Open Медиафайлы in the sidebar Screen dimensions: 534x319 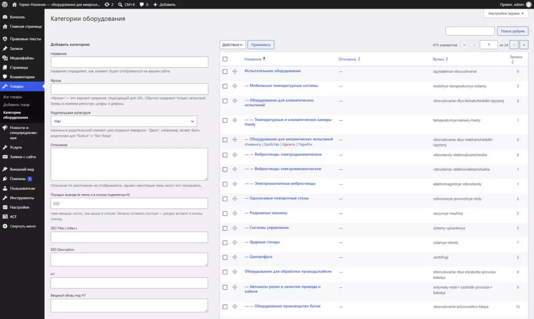[21, 58]
